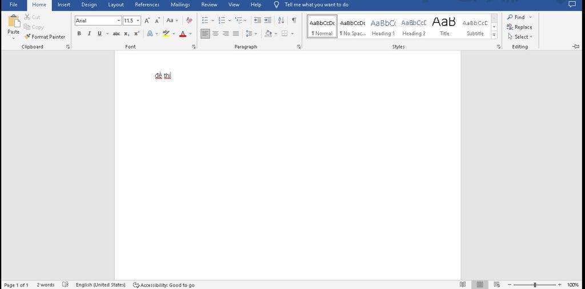Open line and paragraph spacing options

249,34
